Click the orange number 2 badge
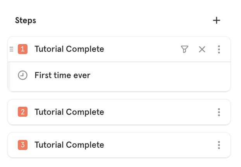The image size is (241, 167). (22, 112)
